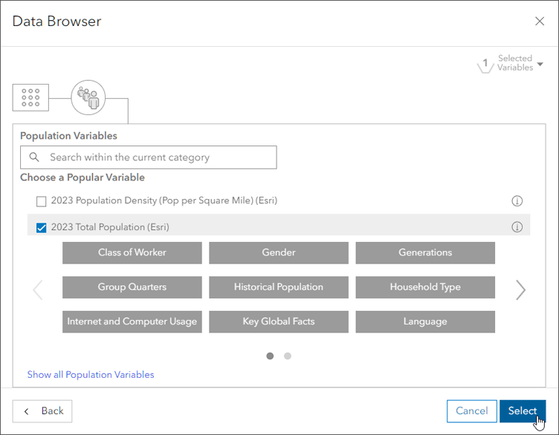Viewport: 559px width, 435px height.
Task: Switch to second carousel page dot
Action: 288,356
